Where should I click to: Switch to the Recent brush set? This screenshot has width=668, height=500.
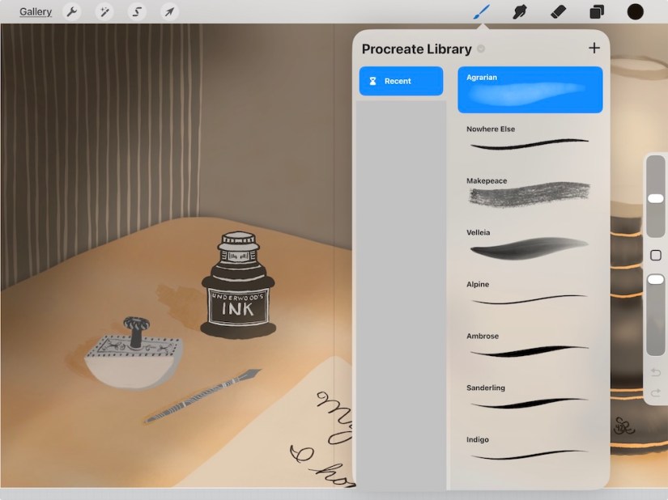click(401, 81)
